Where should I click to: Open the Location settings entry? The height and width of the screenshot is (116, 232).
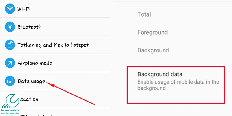(28, 99)
